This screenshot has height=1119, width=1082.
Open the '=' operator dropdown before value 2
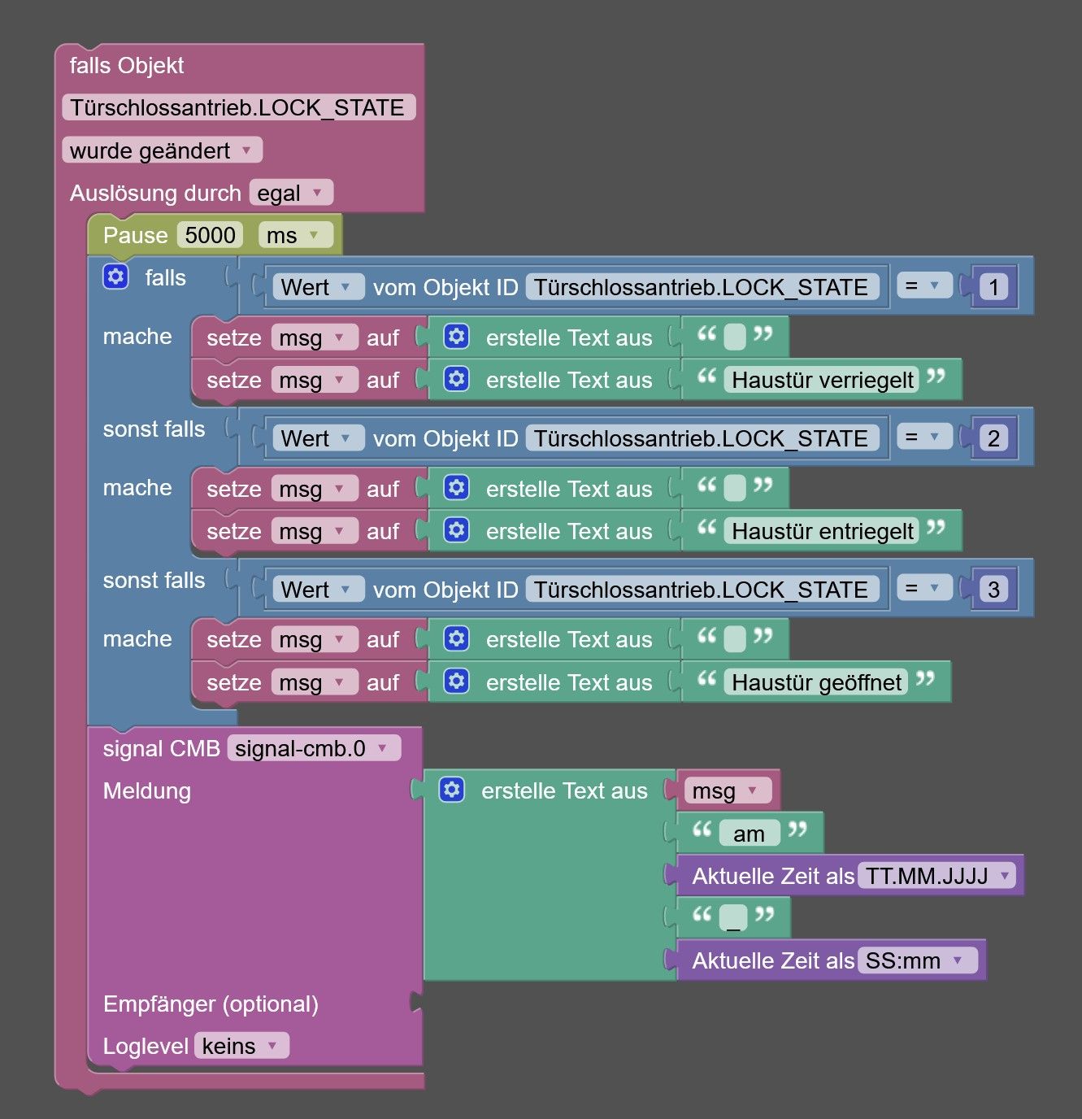point(924,438)
